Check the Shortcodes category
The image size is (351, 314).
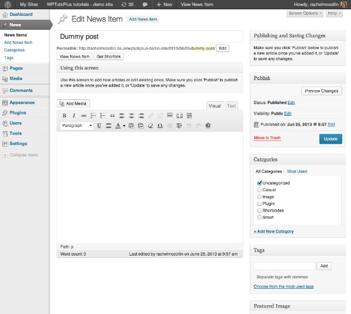point(259,211)
